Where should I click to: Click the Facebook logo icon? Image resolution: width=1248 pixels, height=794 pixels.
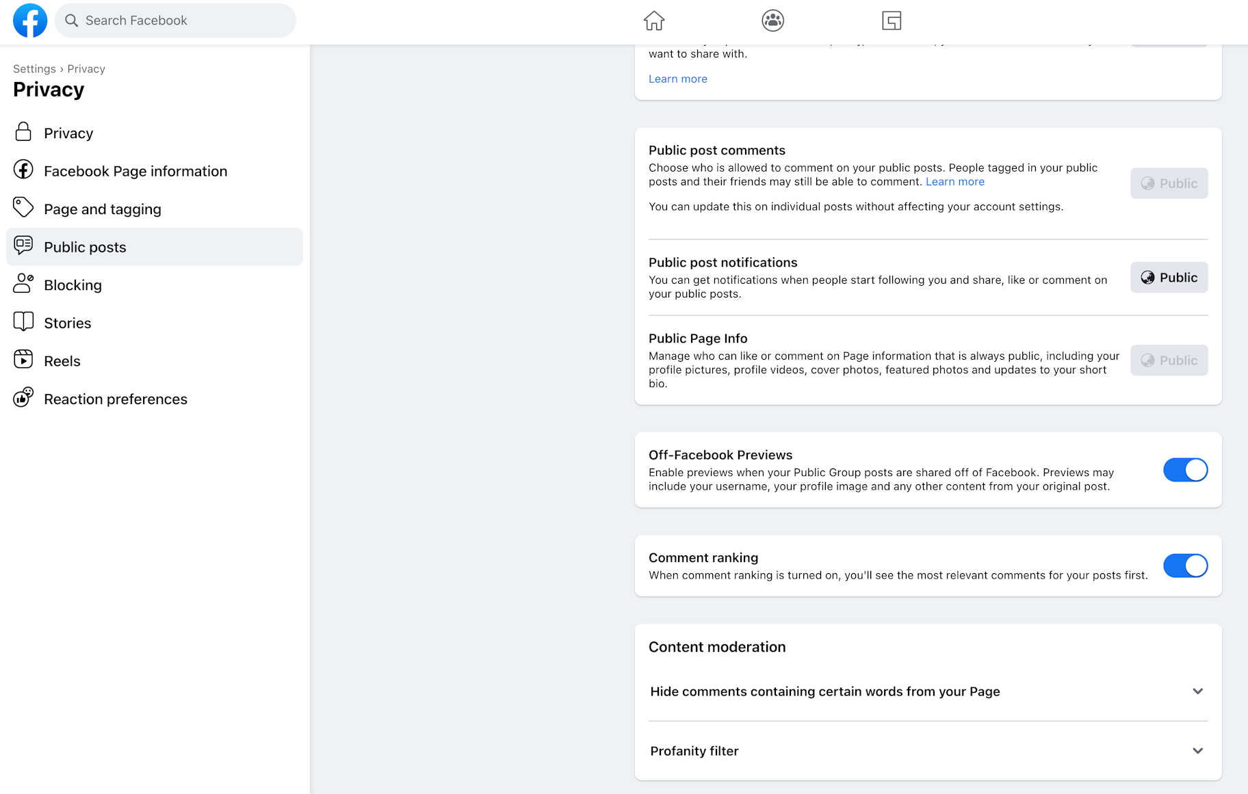coord(30,21)
